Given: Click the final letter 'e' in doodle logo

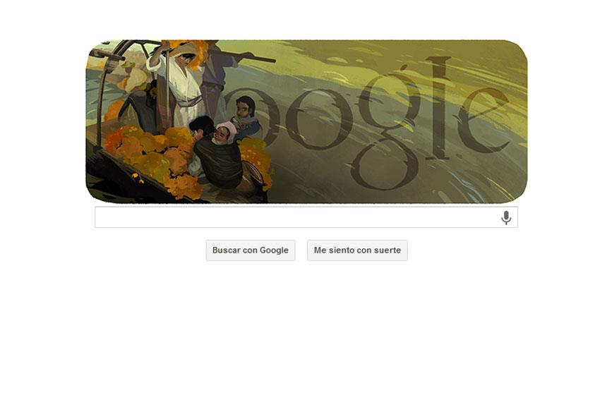Looking at the screenshot, I should click(x=484, y=120).
